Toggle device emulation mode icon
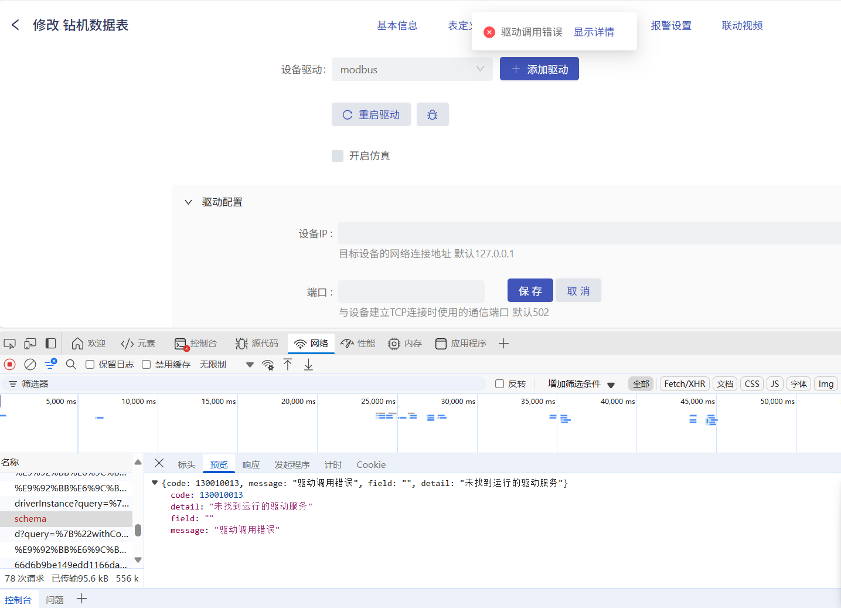Image resolution: width=841 pixels, height=608 pixels. 30,344
